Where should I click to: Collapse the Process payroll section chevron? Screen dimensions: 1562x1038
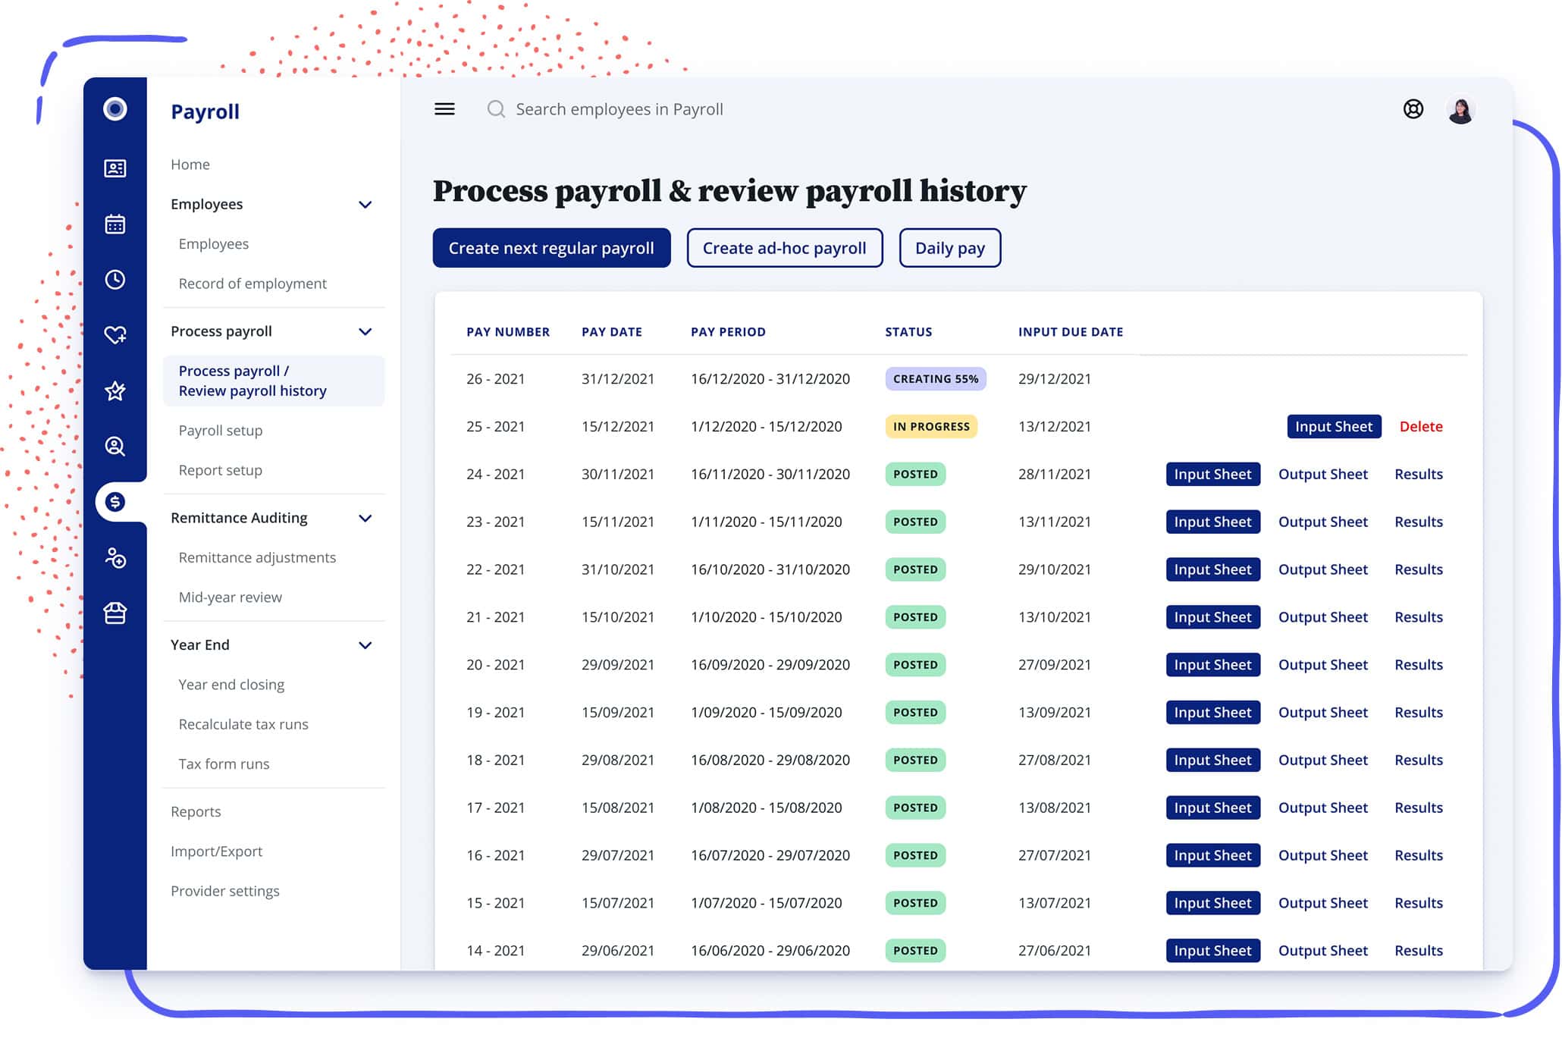point(365,331)
